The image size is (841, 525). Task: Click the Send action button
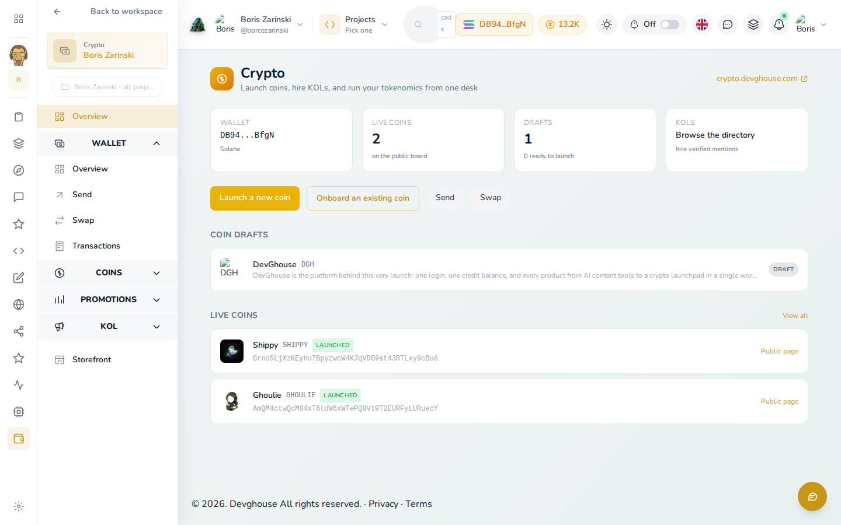coord(445,198)
